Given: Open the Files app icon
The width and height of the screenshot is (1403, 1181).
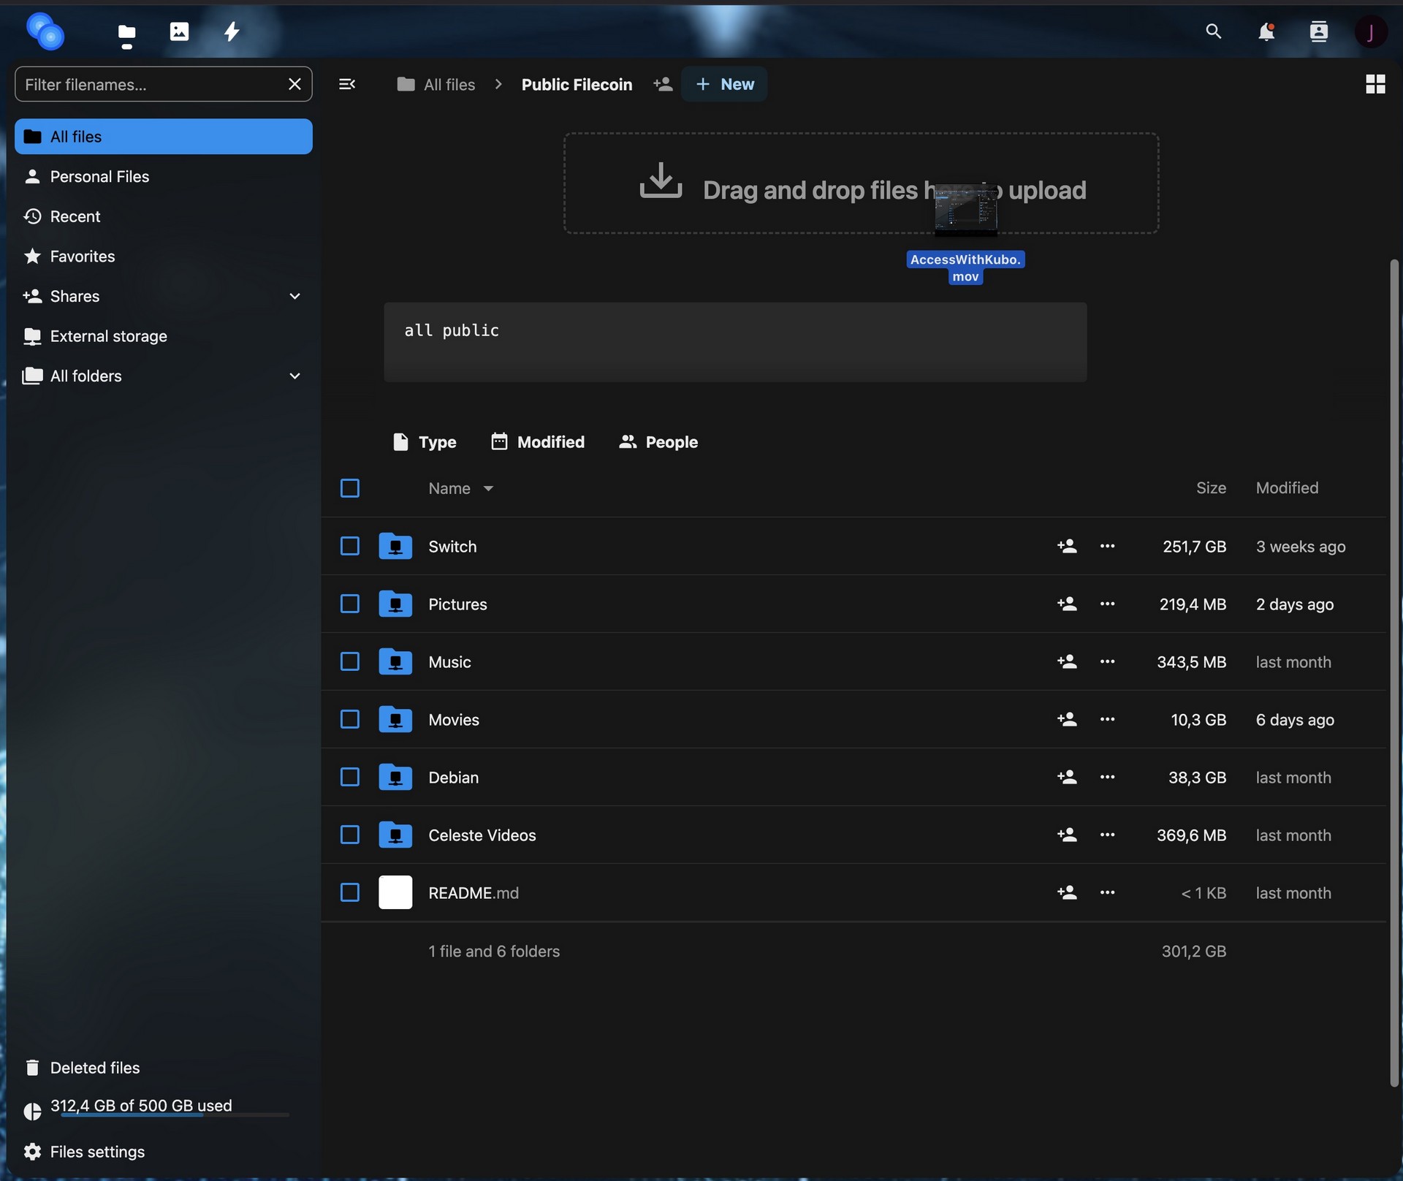Looking at the screenshot, I should [x=126, y=32].
